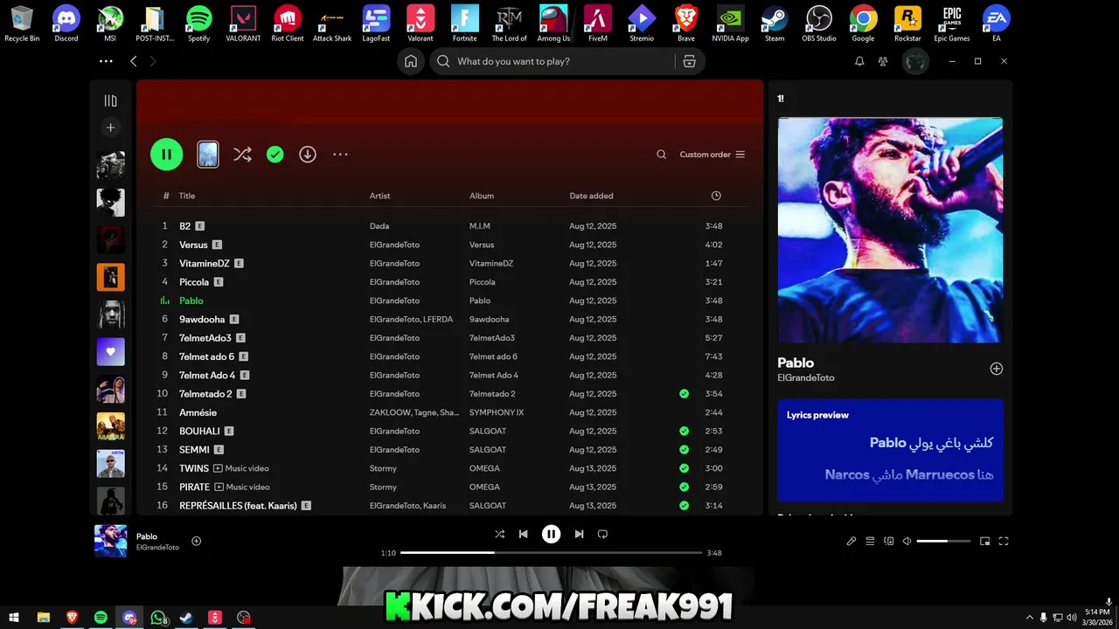Mute using the speaker icon
This screenshot has height=629, width=1119.
click(x=907, y=542)
